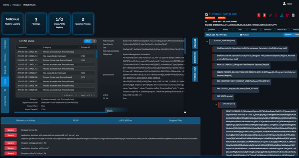Click the dark red document icon

276,15
